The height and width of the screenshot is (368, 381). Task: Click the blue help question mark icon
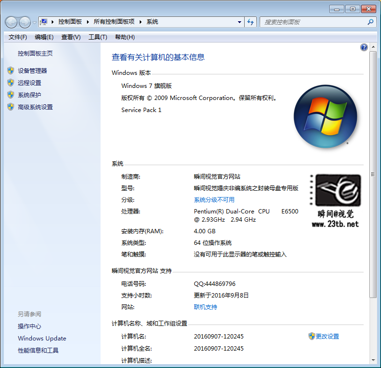coord(364,47)
